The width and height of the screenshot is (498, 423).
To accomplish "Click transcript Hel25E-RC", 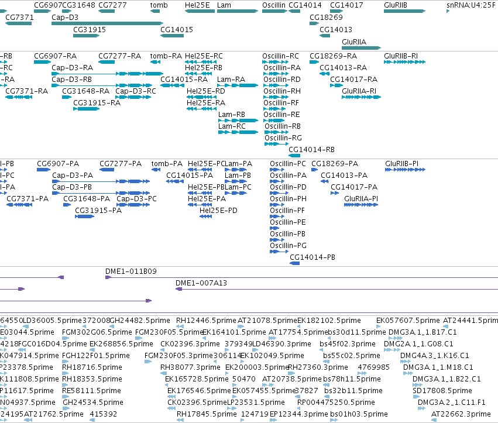I will pos(201,62).
